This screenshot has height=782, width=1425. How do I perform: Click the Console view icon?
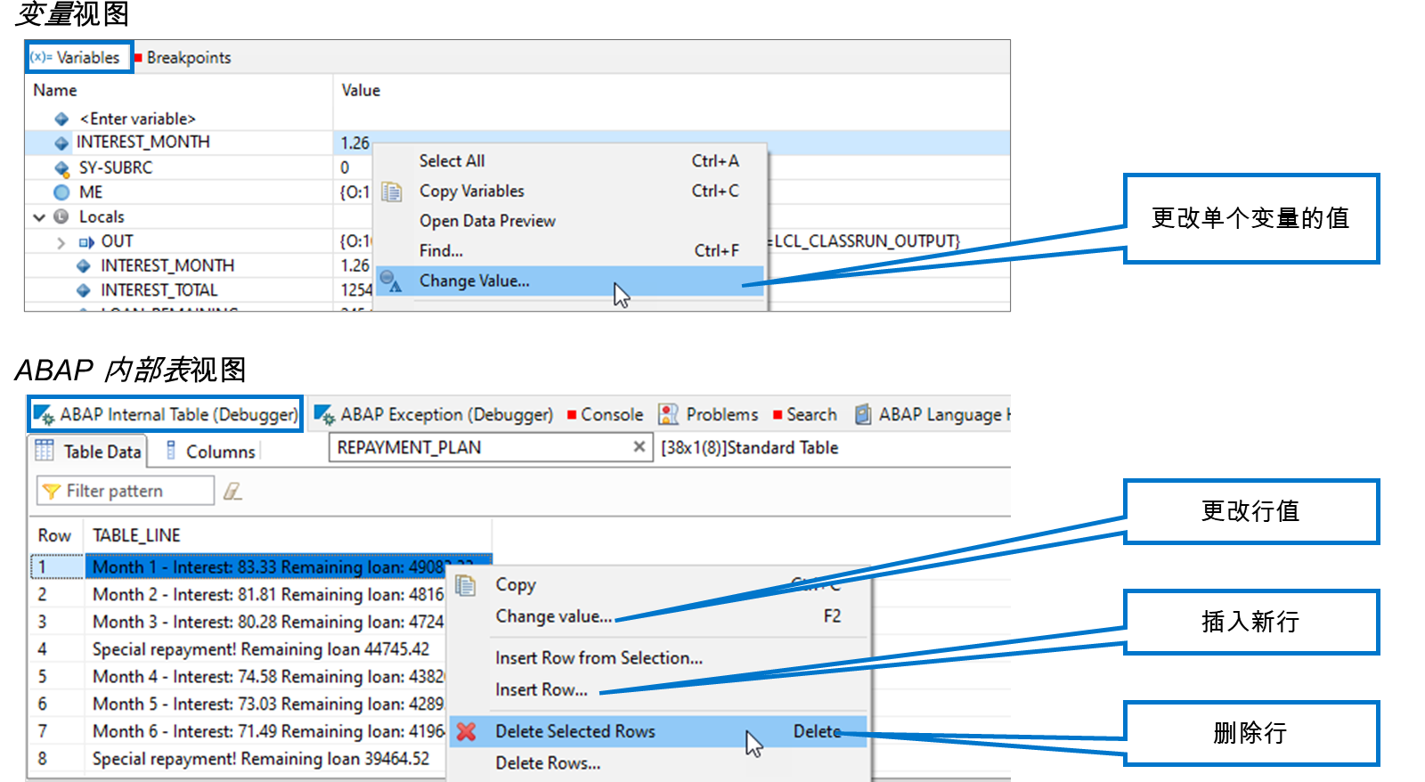point(572,415)
